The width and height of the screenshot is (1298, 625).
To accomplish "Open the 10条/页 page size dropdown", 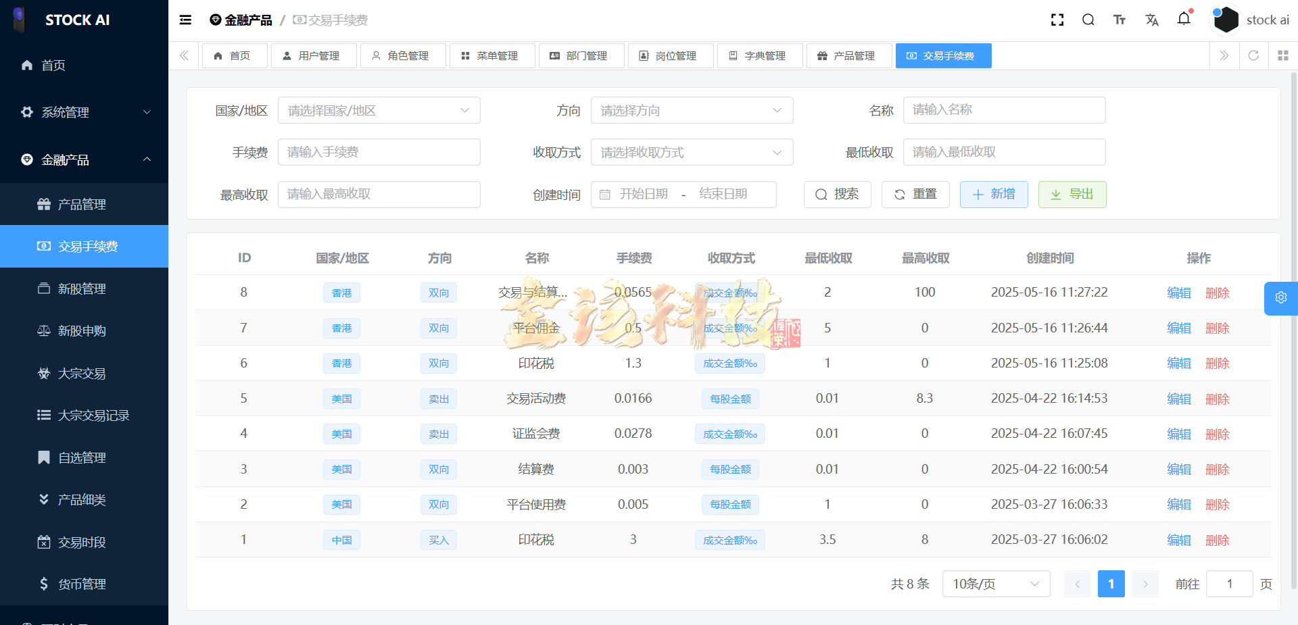I will [x=995, y=583].
